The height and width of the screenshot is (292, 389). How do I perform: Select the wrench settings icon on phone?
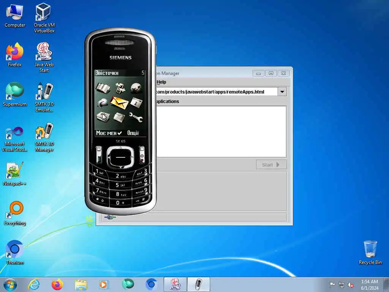tap(136, 117)
